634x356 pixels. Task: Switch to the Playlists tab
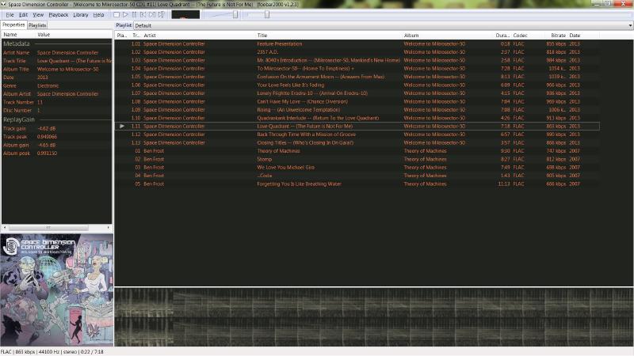pyautogui.click(x=37, y=25)
